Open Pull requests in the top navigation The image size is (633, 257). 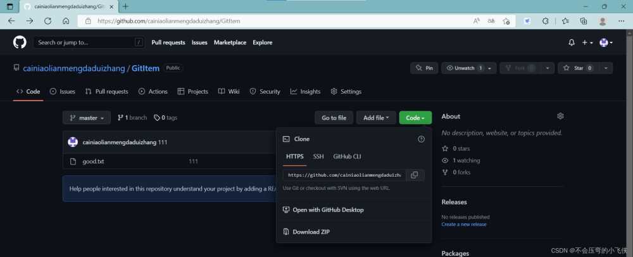[x=168, y=42]
